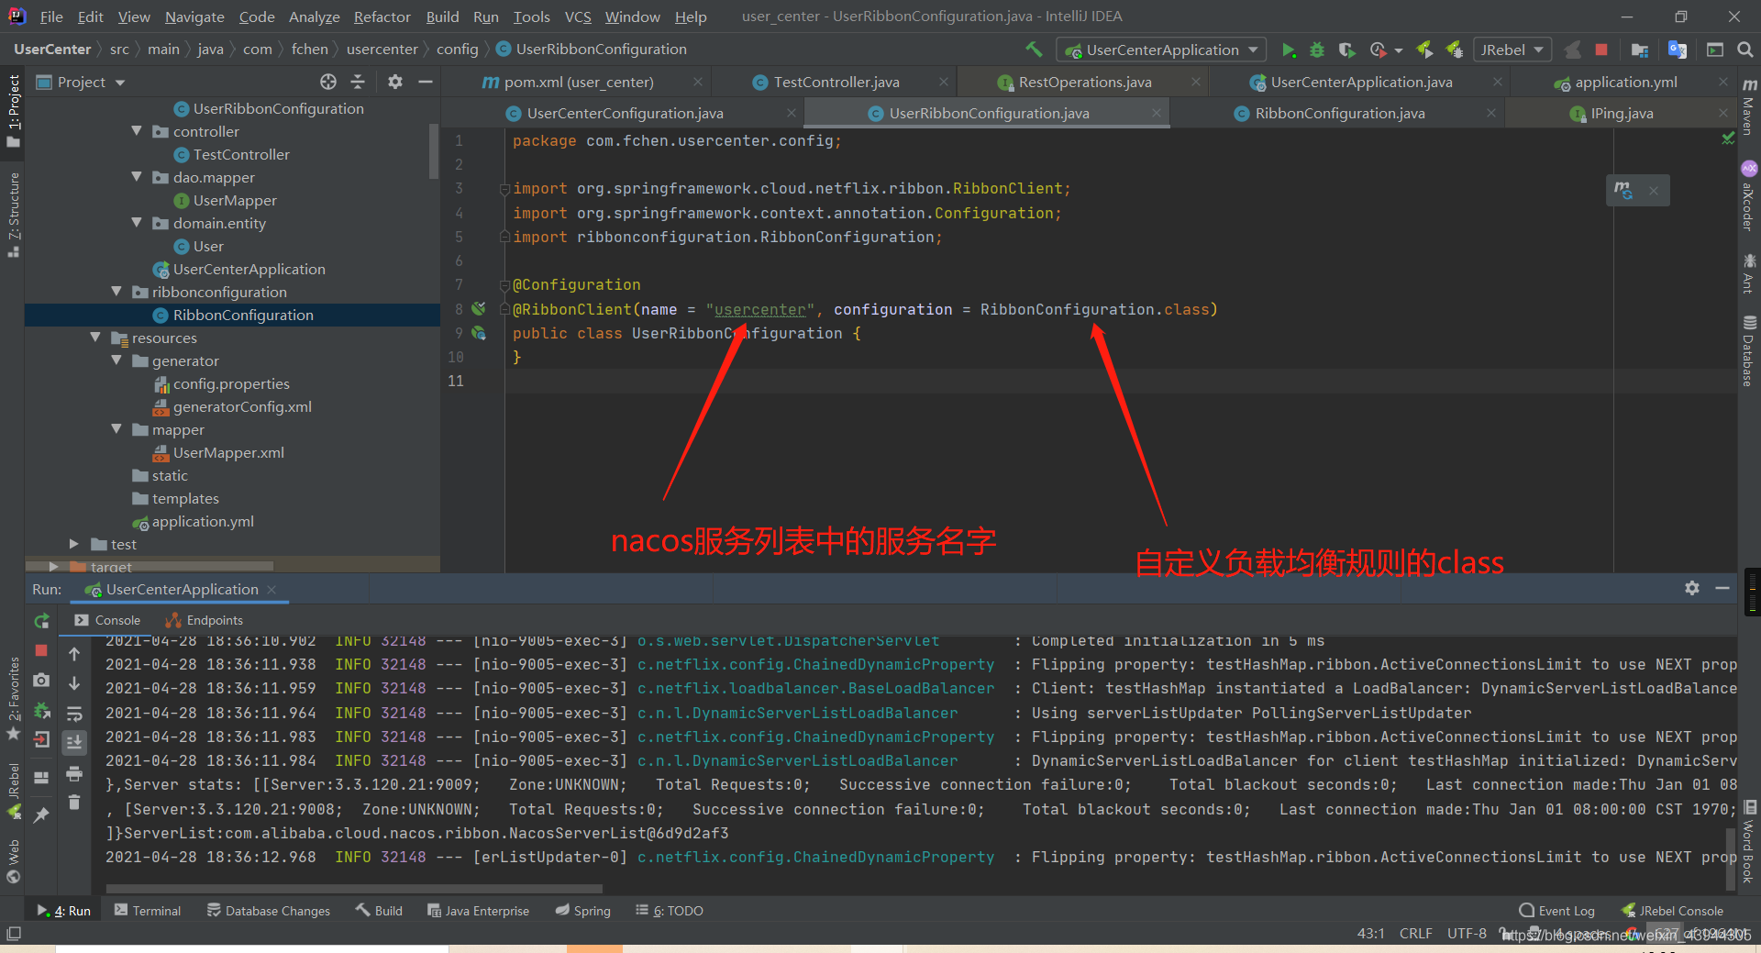Toggle the 2: Favorites tool window

(x=13, y=699)
